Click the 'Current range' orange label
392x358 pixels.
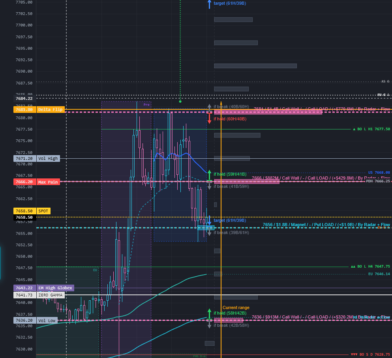coord(236,308)
